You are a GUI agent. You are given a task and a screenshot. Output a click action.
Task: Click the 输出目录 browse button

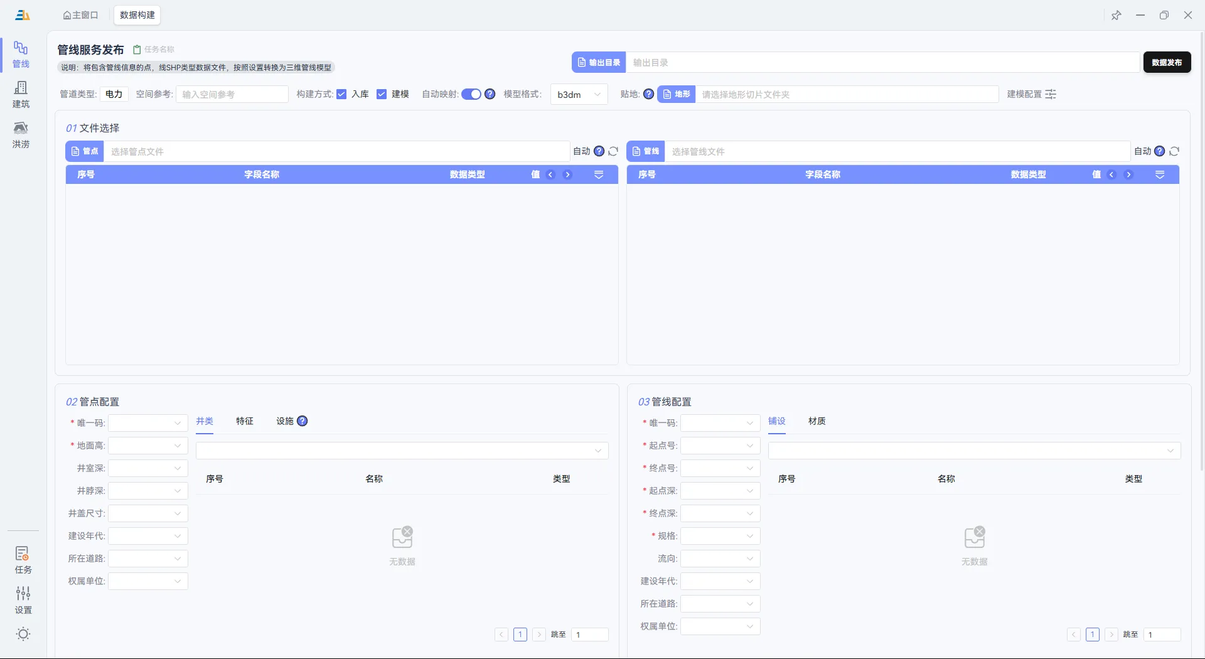599,62
